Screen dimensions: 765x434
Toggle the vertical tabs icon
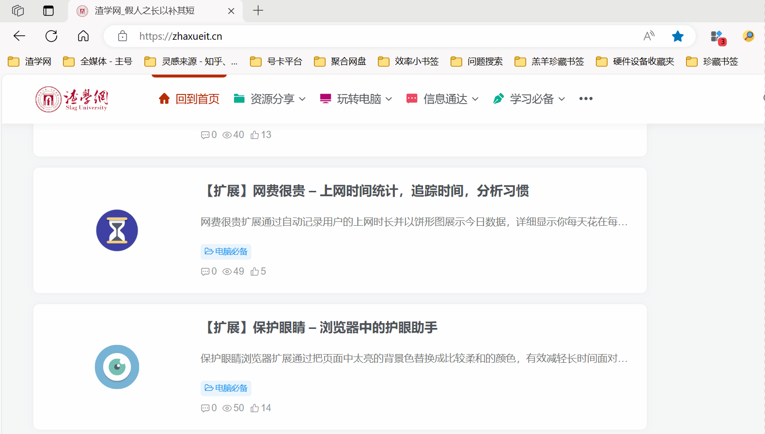tap(48, 11)
